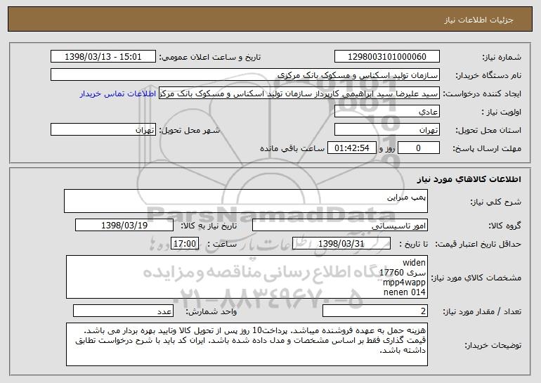The image size is (541, 383).
Task: Click the label ساعت beside 17:00
Action: tap(222, 244)
